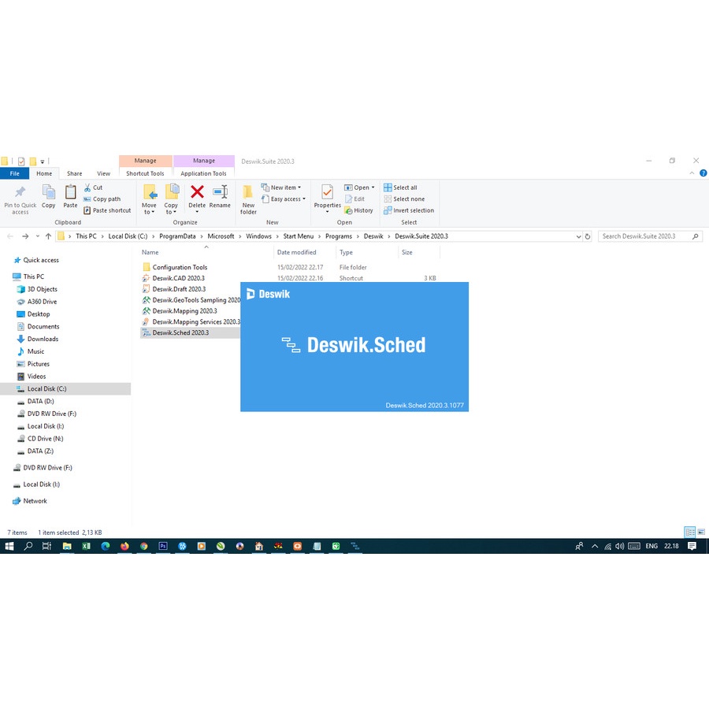Switch to the Home ribbon tab
709x709 pixels.
coord(44,173)
